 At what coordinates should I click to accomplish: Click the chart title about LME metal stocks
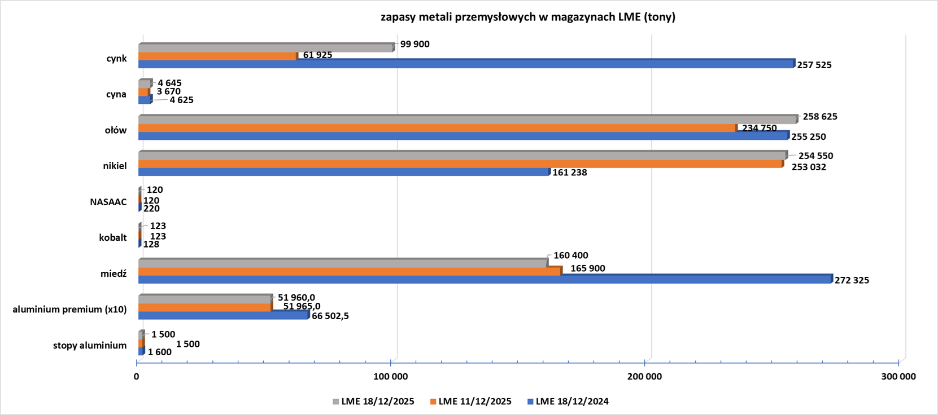[527, 17]
